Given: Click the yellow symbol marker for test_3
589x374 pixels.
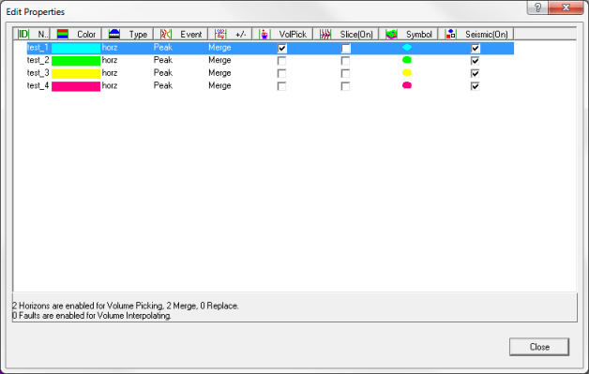Looking at the screenshot, I should pos(407,72).
